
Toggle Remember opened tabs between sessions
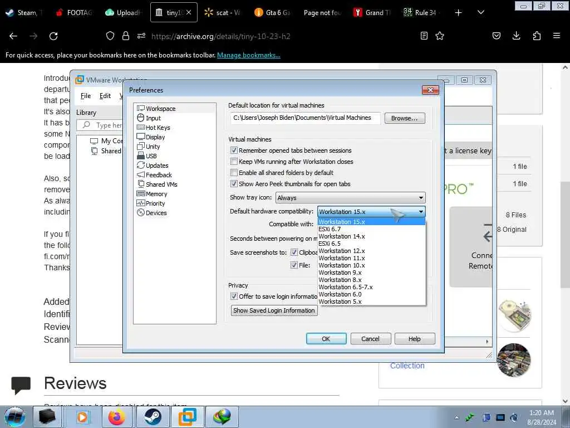pyautogui.click(x=234, y=150)
